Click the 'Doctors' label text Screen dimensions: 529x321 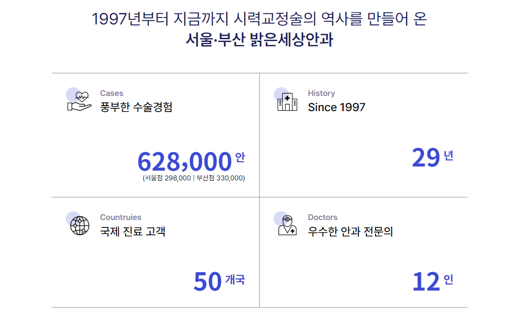click(323, 217)
